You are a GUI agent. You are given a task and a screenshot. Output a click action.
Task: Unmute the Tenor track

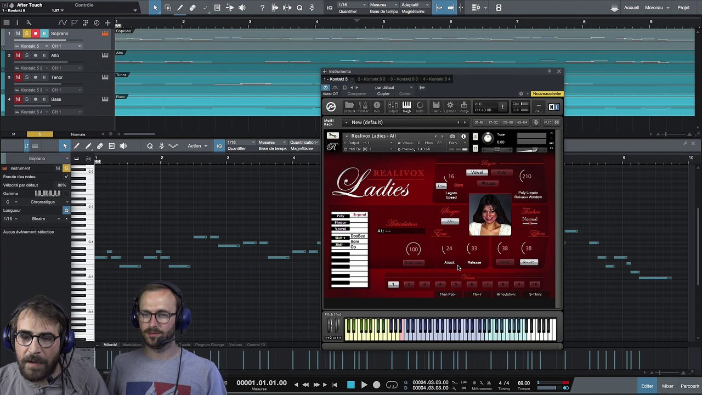coord(18,77)
